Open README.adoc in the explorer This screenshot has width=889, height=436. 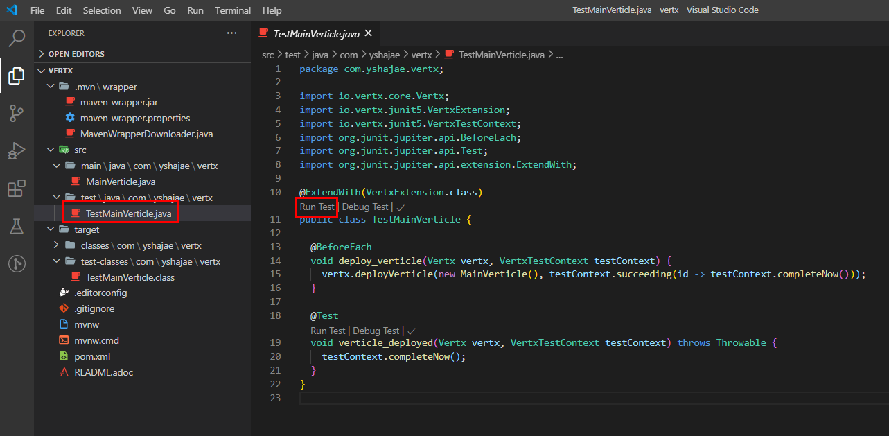[103, 372]
